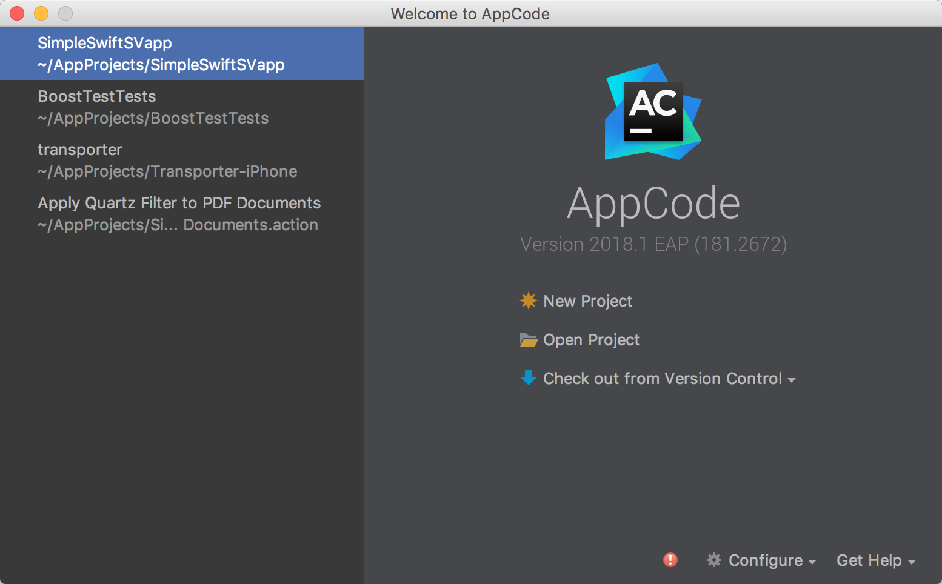The image size is (942, 584).
Task: Click the New Project star icon
Action: click(x=528, y=300)
